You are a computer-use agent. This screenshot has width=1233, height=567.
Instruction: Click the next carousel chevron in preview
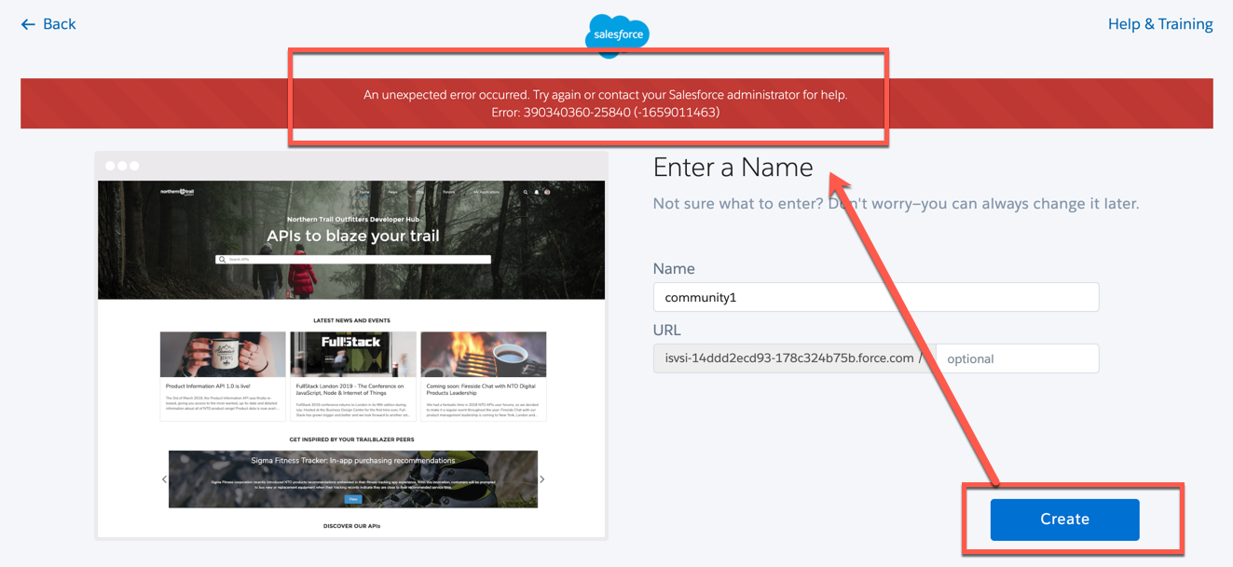542,479
